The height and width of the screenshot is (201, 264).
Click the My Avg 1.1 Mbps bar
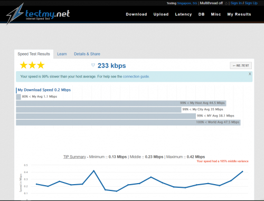tap(18, 97)
